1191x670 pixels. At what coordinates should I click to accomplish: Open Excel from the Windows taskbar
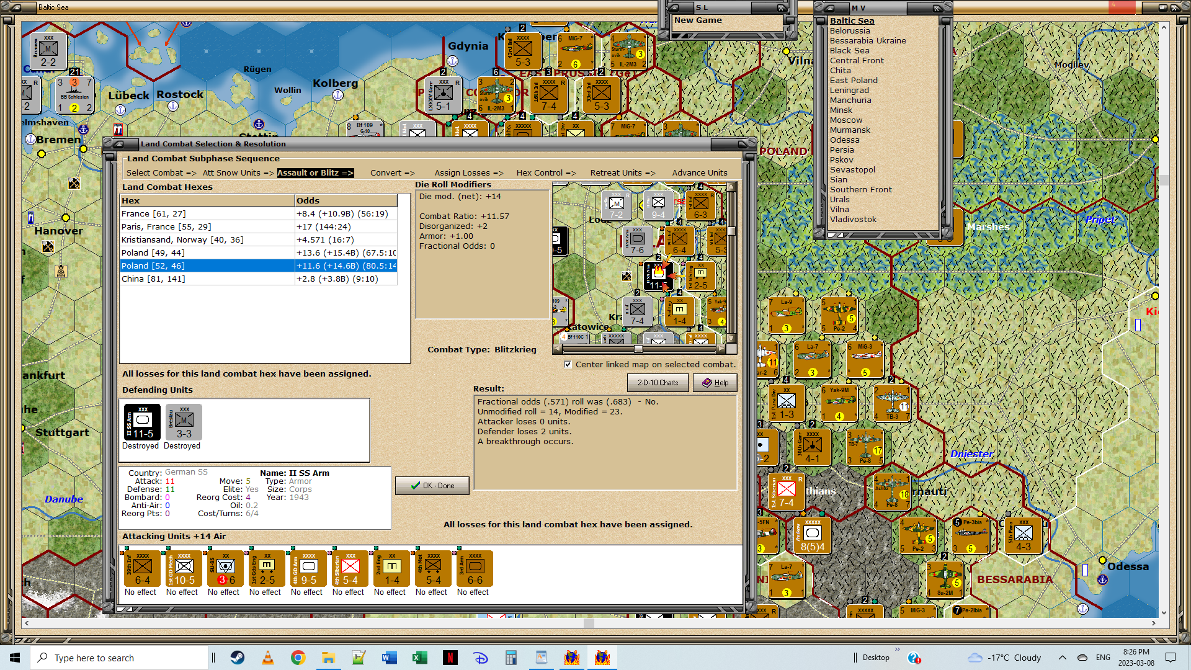pos(419,658)
